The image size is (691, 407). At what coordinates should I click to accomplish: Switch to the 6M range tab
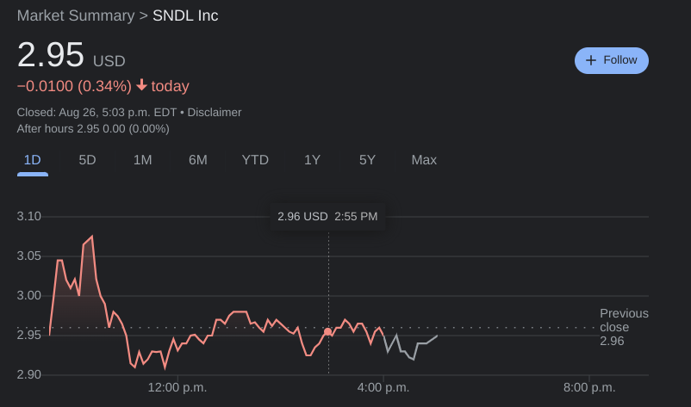coord(198,160)
